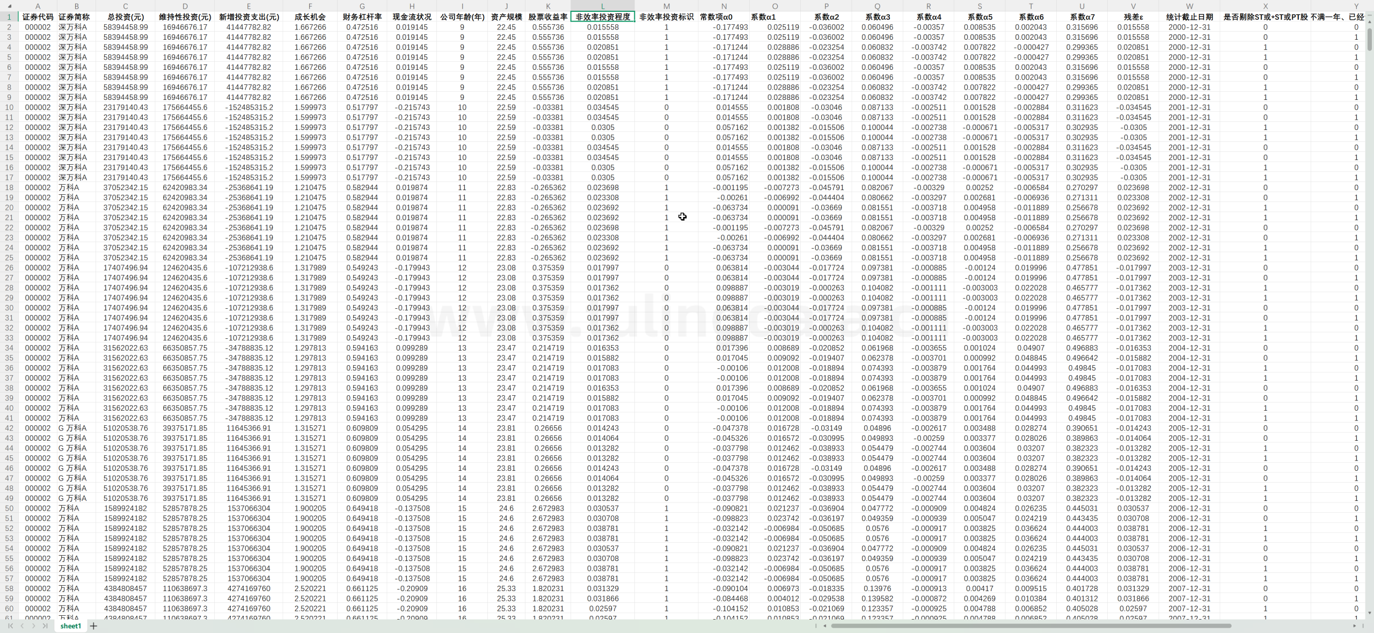Switch to the sheet1 tab
The image size is (1374, 633).
[70, 626]
